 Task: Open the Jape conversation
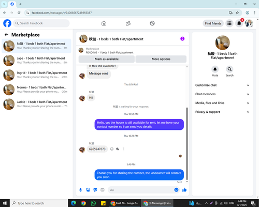pyautogui.click(x=36, y=61)
